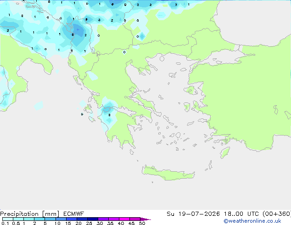Click legend value '50'
This screenshot has height=225, width=291.
(142, 223)
